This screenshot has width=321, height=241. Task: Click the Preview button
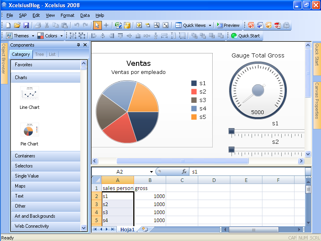228,25
